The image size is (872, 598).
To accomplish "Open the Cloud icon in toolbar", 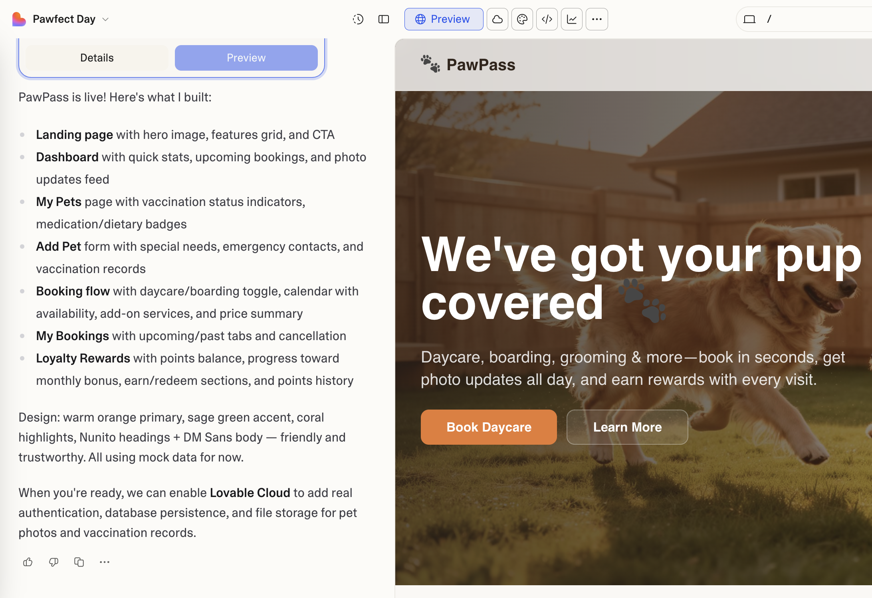I will coord(497,19).
